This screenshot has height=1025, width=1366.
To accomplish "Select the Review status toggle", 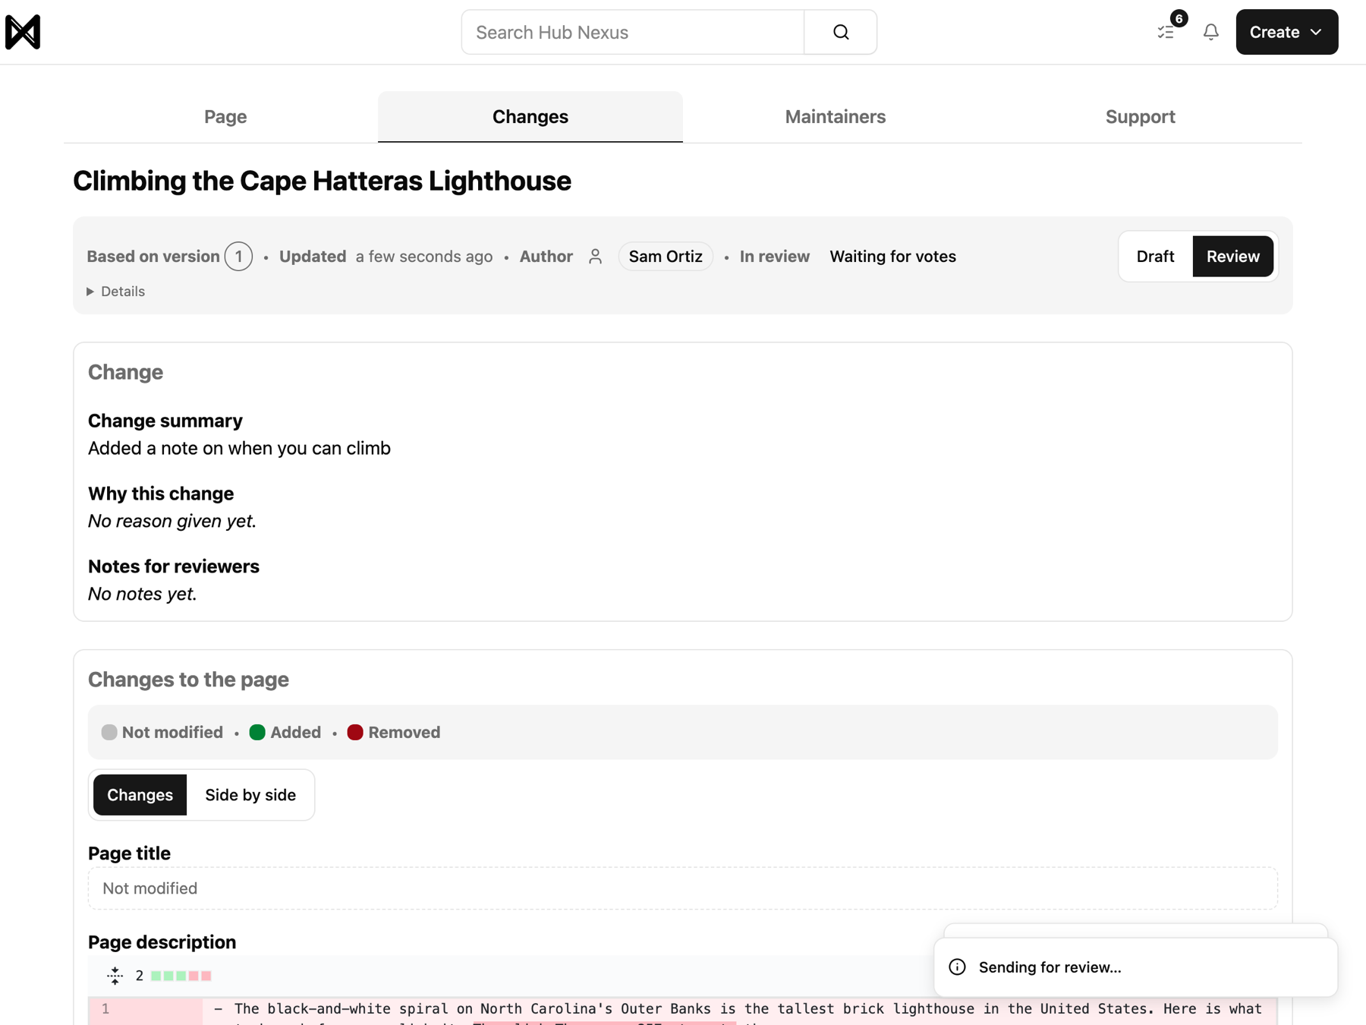I will [x=1232, y=257].
